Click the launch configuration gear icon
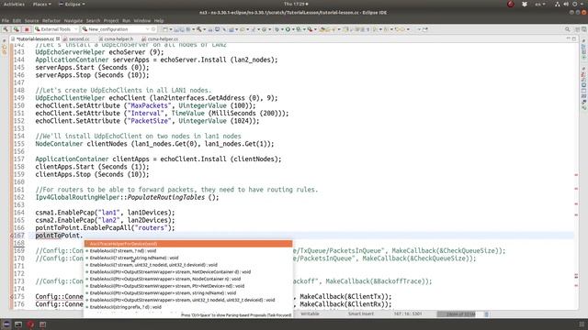The height and width of the screenshot is (330, 588). 153,29
